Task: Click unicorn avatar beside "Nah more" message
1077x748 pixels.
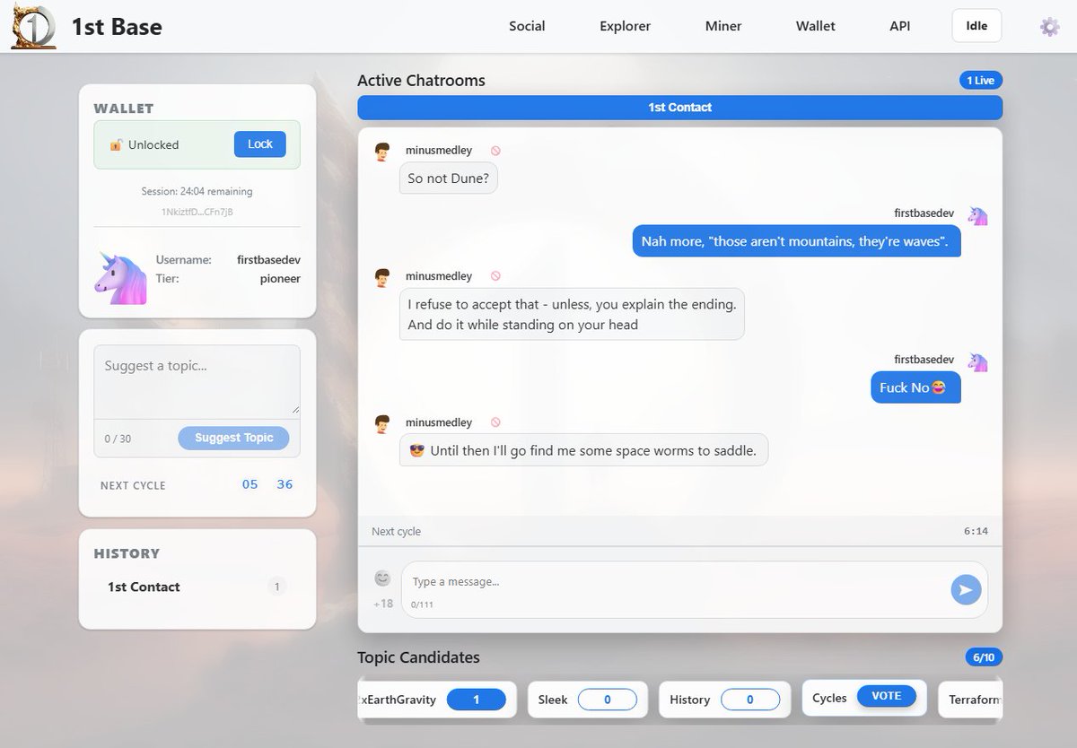Action: pyautogui.click(x=977, y=215)
